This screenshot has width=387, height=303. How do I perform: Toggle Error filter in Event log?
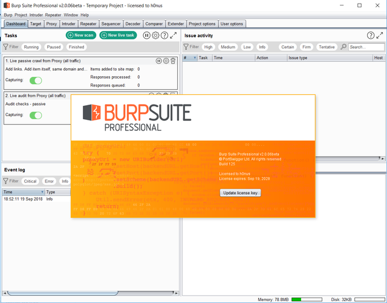[49, 181]
